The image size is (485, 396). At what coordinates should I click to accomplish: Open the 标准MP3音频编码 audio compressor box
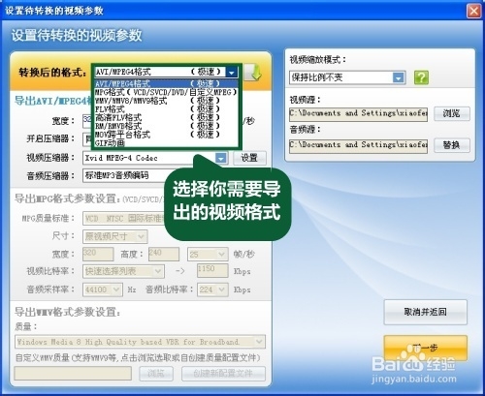[x=124, y=175]
